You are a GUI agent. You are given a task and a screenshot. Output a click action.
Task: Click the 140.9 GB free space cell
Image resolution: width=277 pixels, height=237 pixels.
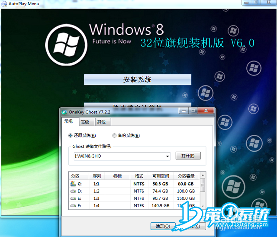click(x=161, y=206)
